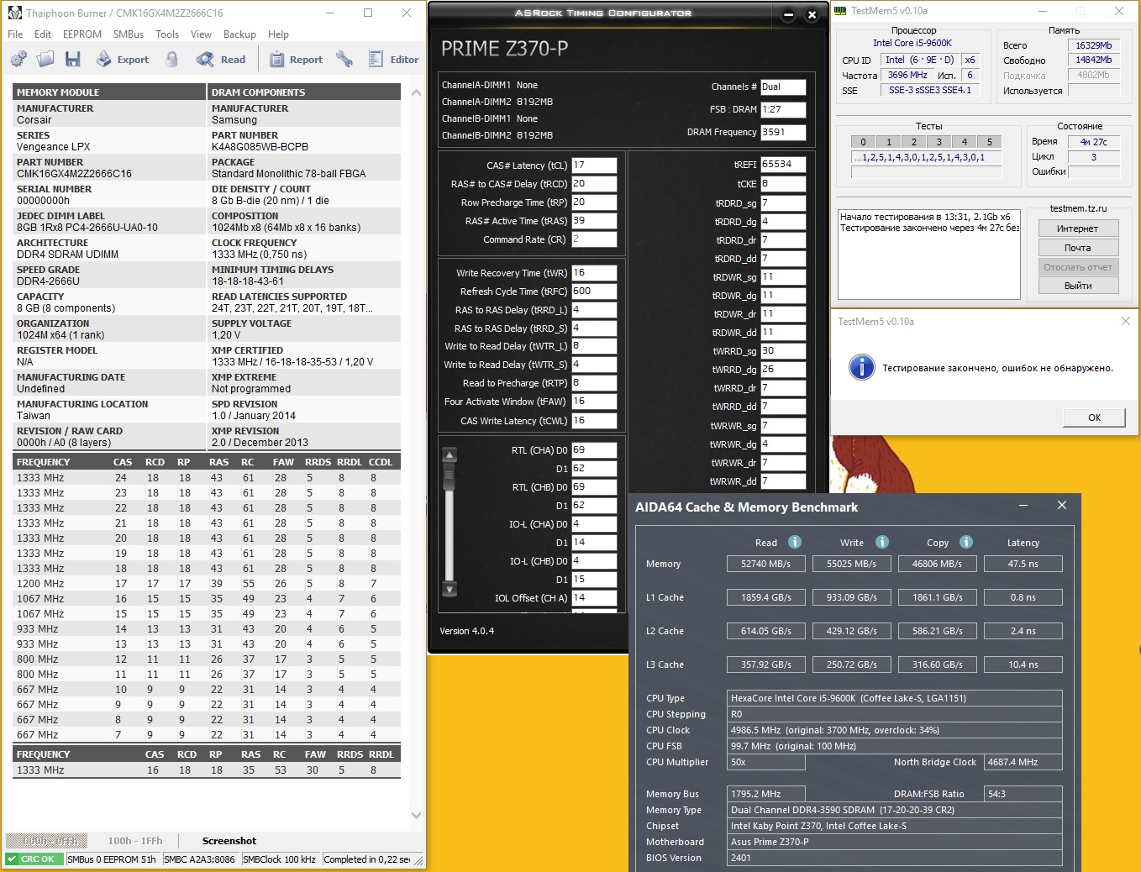This screenshot has width=1141, height=872.
Task: Click scroll-up arrow in Timing Configurator RTL panel
Action: (x=450, y=454)
